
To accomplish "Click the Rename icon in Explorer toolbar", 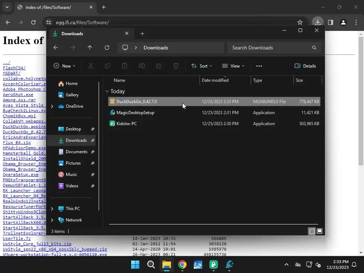I will pyautogui.click(x=141, y=66).
